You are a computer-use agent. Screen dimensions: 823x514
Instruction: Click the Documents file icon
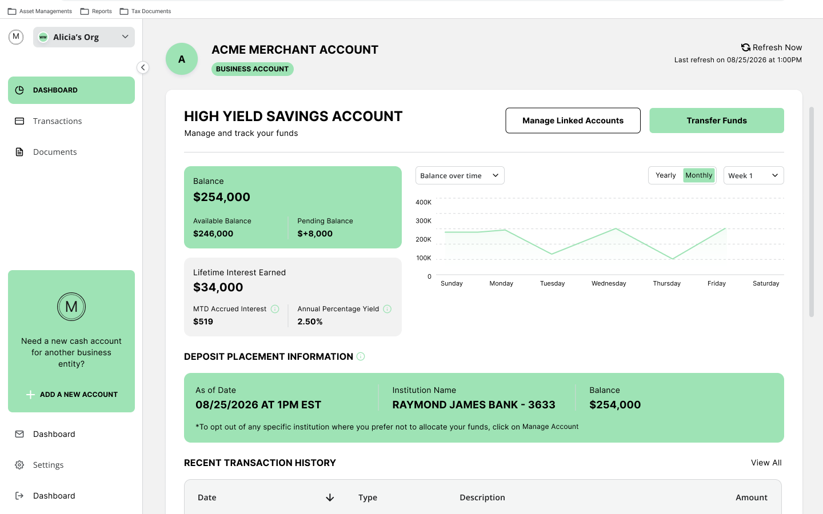click(19, 152)
